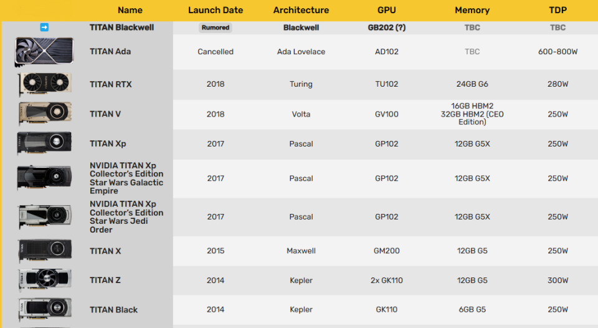Click the 2x GK110 GPU cell
This screenshot has width=598, height=328.
387,280
